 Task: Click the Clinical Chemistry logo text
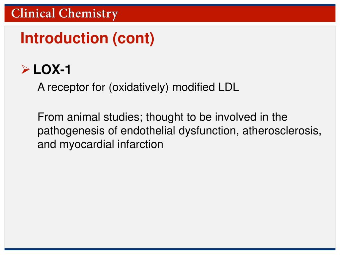click(64, 14)
